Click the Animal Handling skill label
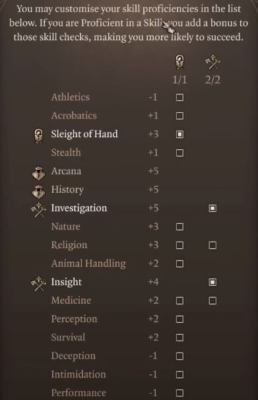The height and width of the screenshot is (400, 258). click(x=88, y=263)
